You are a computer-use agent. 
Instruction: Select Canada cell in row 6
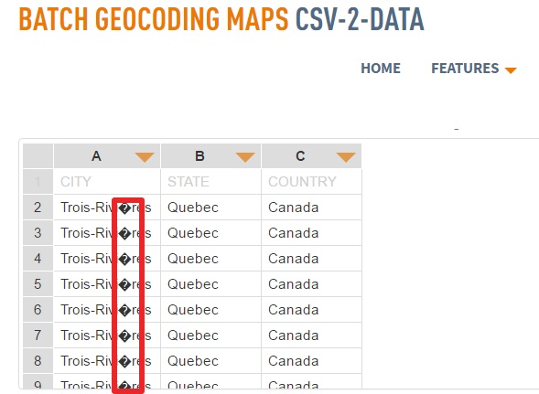[311, 310]
